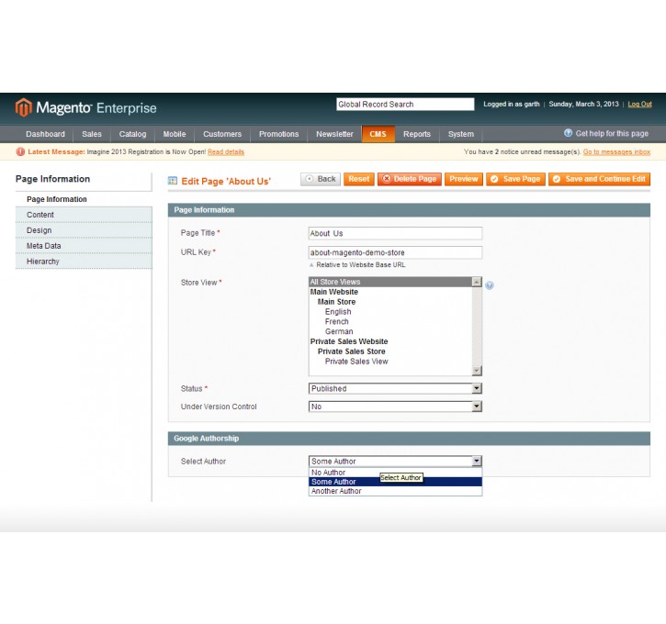Select the Page Information side tab
Image resolution: width=666 pixels, height=624 pixels.
[84, 199]
